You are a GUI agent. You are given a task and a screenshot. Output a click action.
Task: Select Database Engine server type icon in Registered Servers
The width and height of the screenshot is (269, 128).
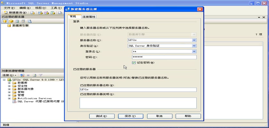tap(5, 21)
